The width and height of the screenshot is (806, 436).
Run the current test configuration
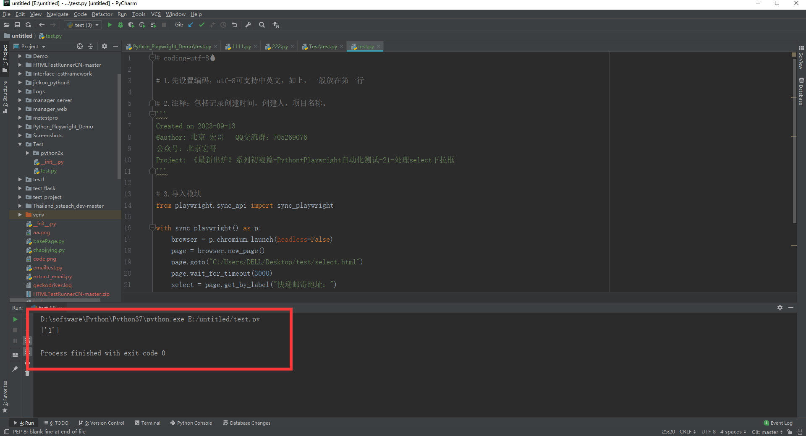coord(109,25)
